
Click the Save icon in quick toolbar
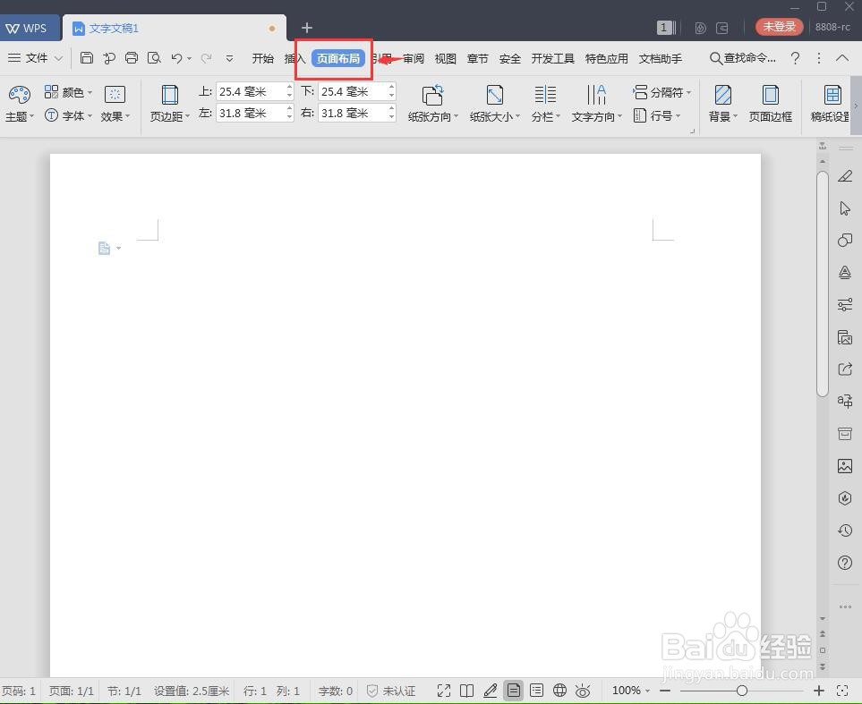point(86,58)
